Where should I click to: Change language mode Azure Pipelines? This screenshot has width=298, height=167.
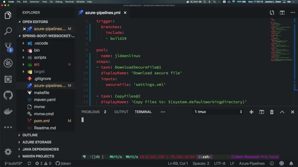[251, 163]
